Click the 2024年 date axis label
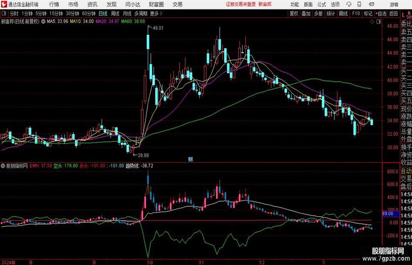 pyautogui.click(x=8, y=262)
